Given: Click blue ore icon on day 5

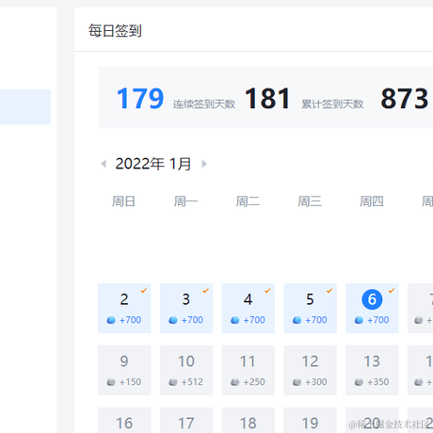Looking at the screenshot, I should [297, 320].
